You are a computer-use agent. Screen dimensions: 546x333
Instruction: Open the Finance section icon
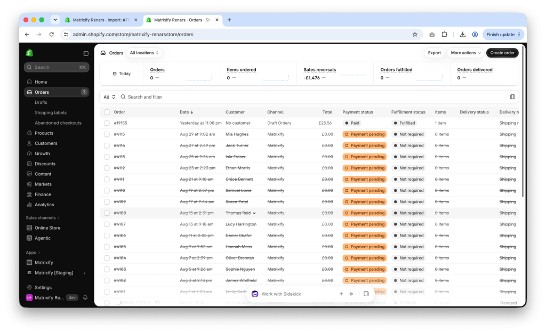(29, 194)
